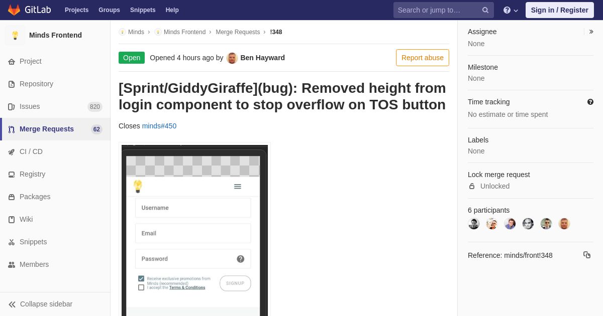Click the "6 participants" heading
The height and width of the screenshot is (316, 603).
(488, 210)
